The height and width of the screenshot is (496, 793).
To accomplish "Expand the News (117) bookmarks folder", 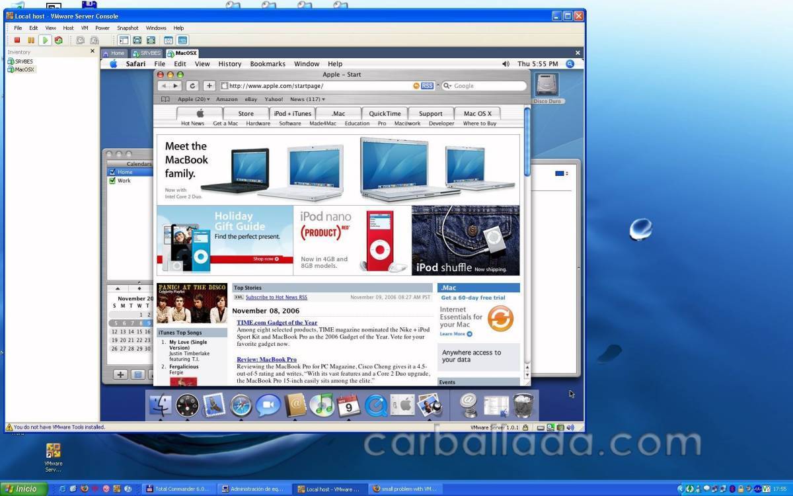I will (307, 99).
